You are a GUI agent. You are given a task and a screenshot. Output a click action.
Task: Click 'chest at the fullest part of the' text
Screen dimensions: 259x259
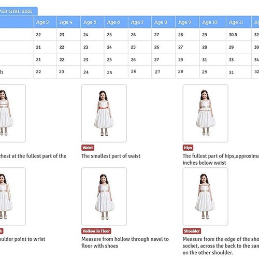click(x=33, y=156)
